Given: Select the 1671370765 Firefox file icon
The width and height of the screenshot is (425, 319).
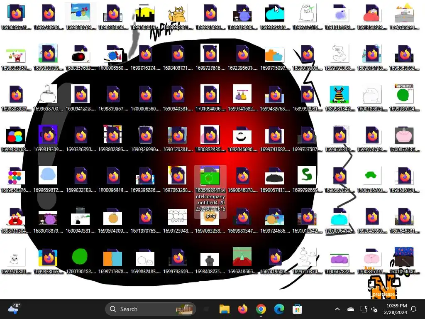Looking at the screenshot, I should coord(145,220).
